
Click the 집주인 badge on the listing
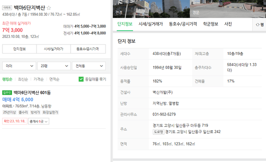pos(7,93)
